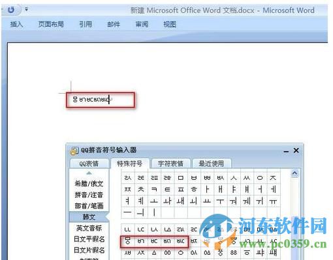333x260 pixels.
Task: Pick the ㅓ vowel symbol
Action: (x=260, y=190)
